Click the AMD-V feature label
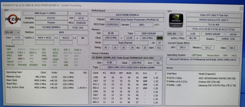The height and width of the screenshot is (107, 245). [x=21, y=59]
